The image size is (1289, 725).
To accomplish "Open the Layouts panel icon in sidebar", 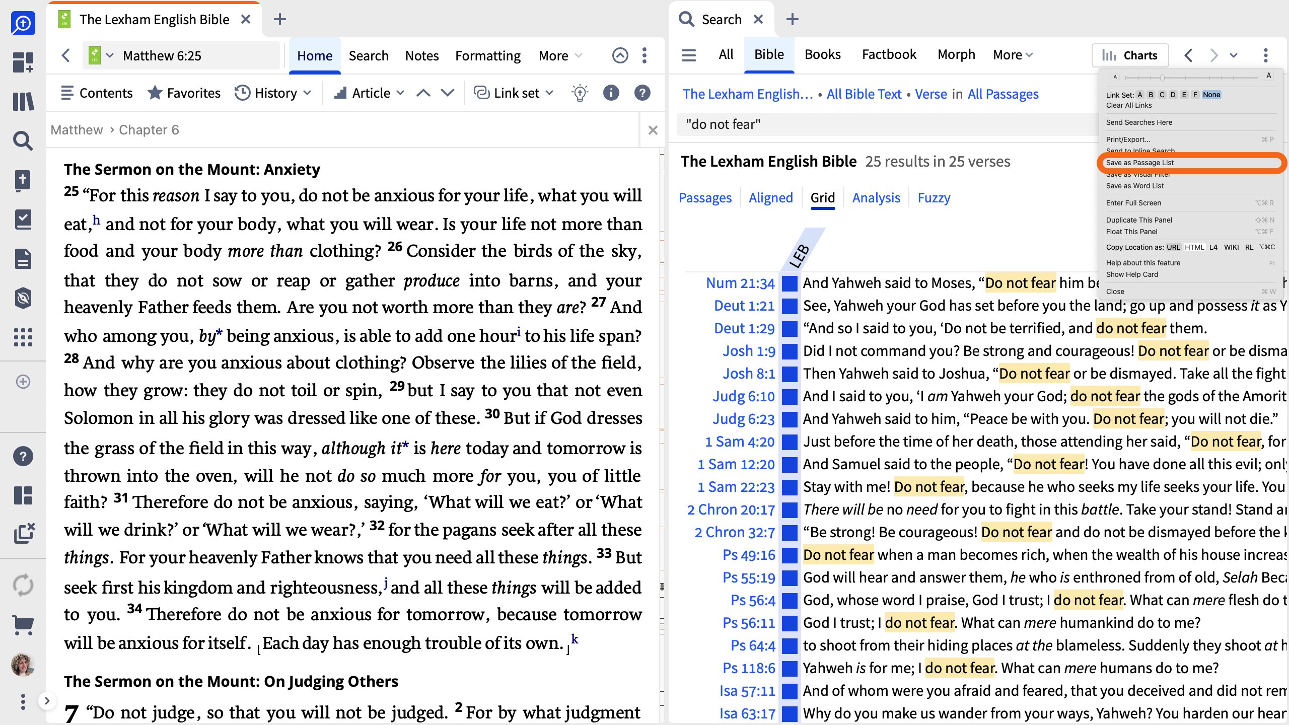I will pos(23,495).
